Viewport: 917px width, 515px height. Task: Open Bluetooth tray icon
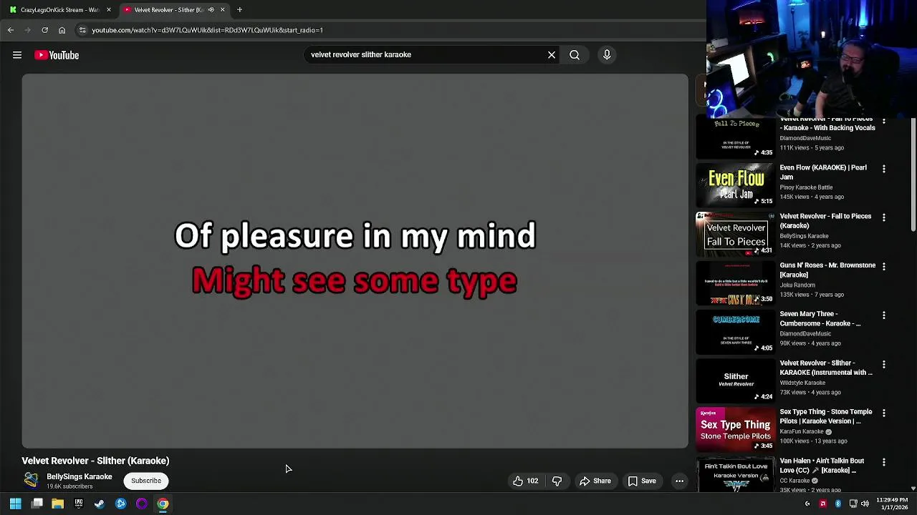pos(837,504)
